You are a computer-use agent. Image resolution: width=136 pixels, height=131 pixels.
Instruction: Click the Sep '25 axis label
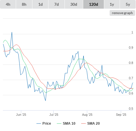[121, 115]
